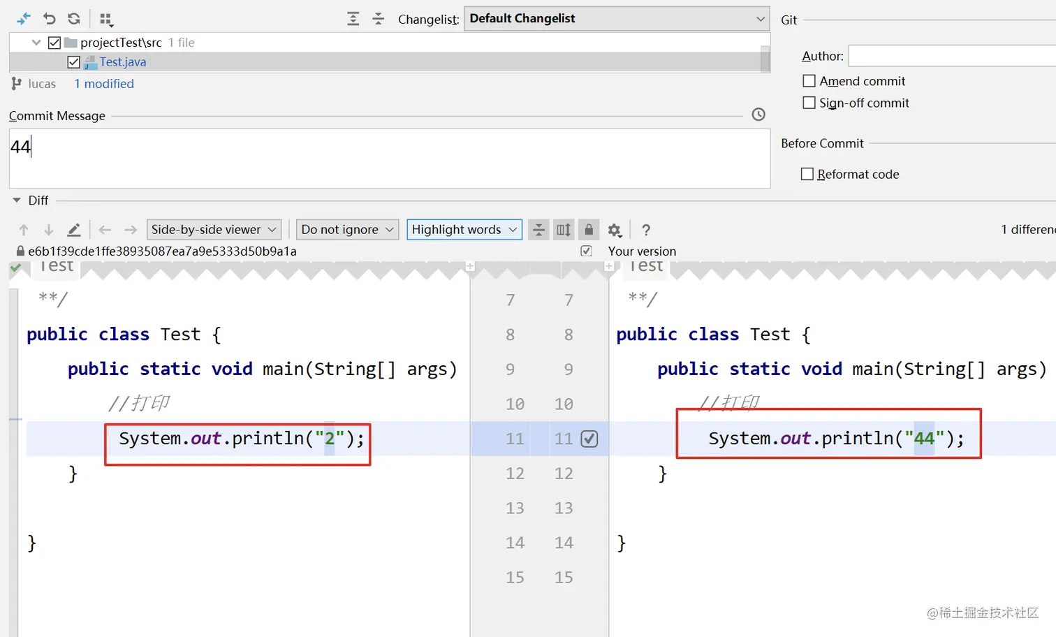Toggle Synchronize Scrolling icon
Screen dimensions: 1056x637
[x=564, y=230]
